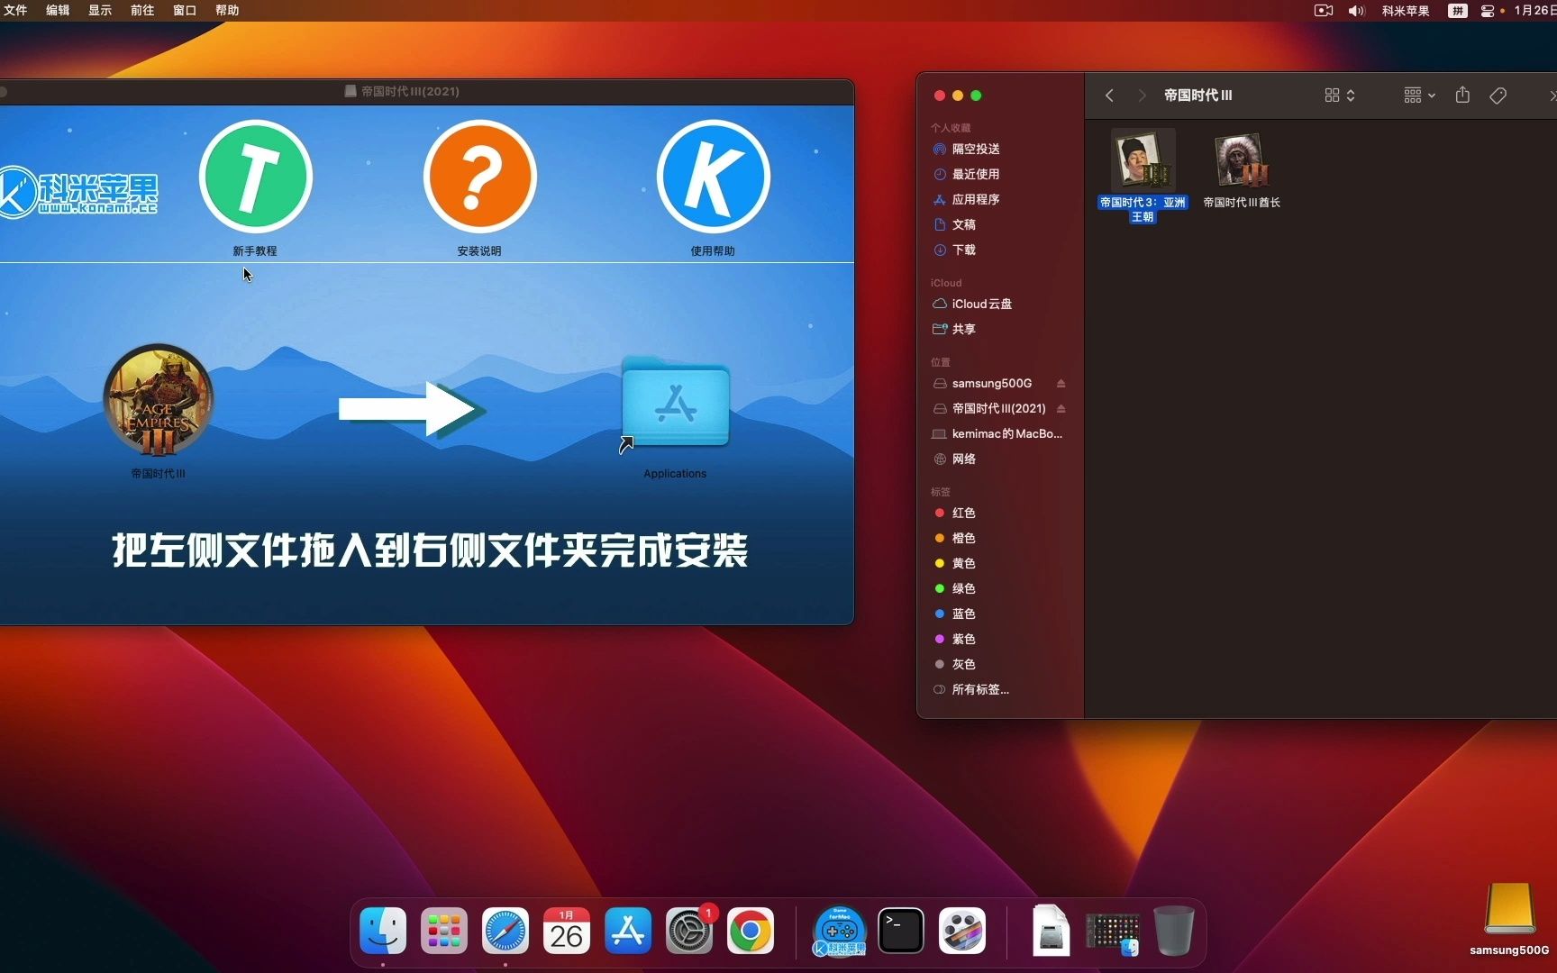Click the Finder tag button

point(1498,95)
